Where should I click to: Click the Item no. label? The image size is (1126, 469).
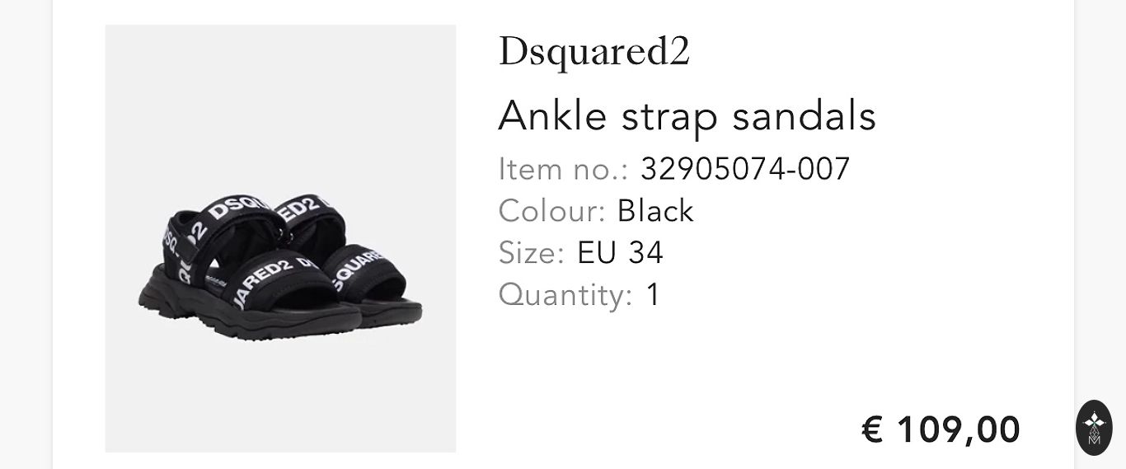pos(562,169)
